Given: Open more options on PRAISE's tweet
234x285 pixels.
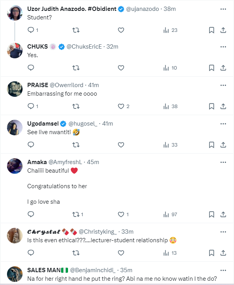Looking at the screenshot, I should [223, 85].
